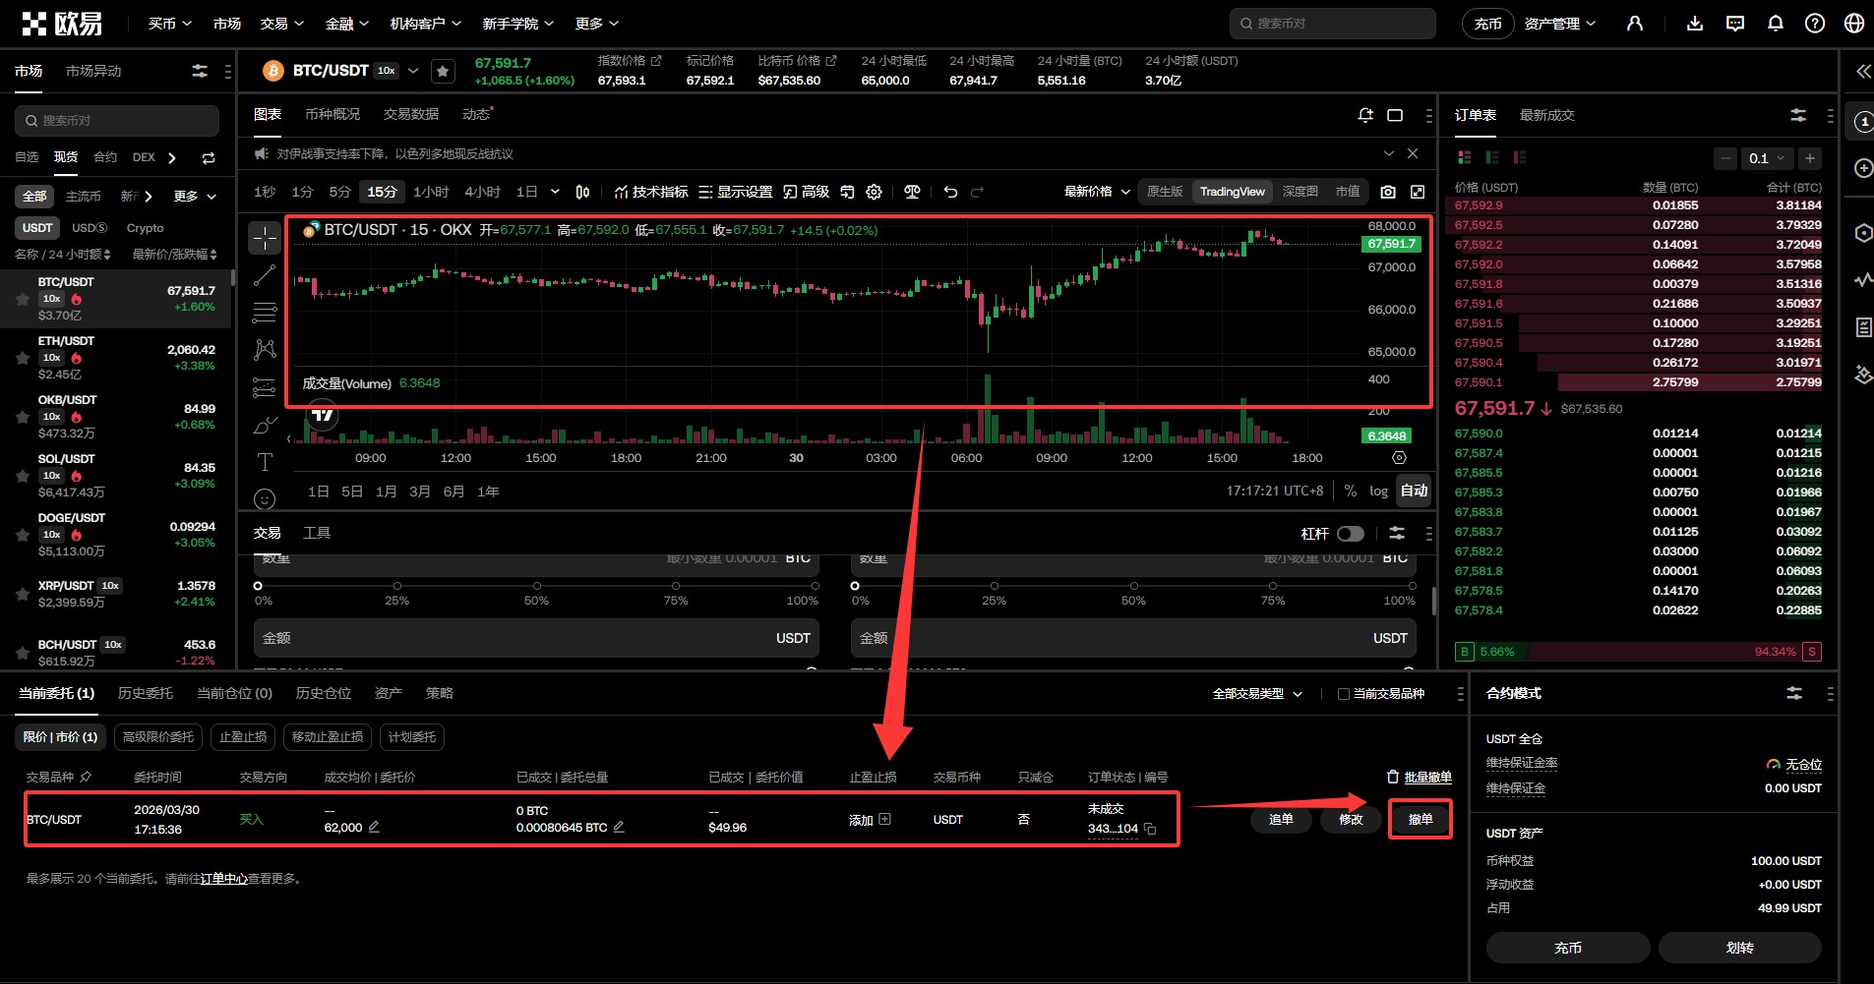Take a chart snapshot with camera icon

(x=1388, y=192)
